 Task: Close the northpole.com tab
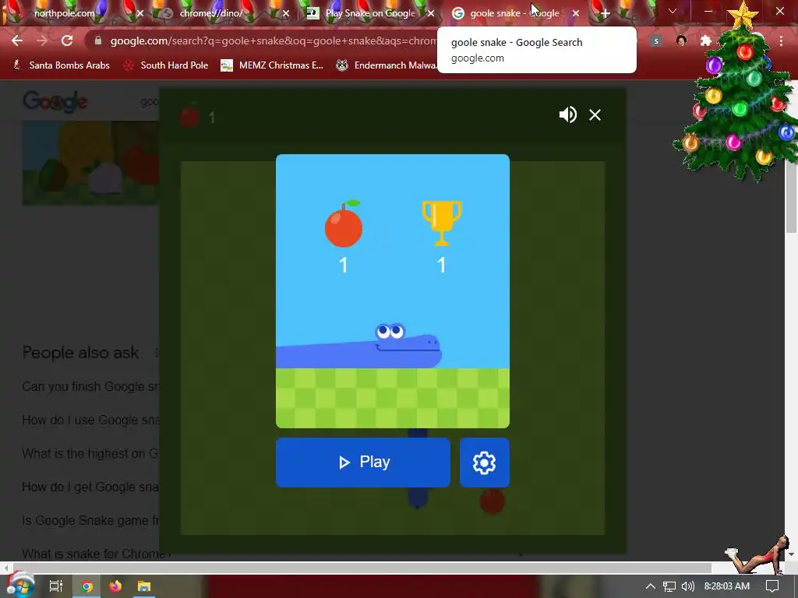pyautogui.click(x=140, y=14)
